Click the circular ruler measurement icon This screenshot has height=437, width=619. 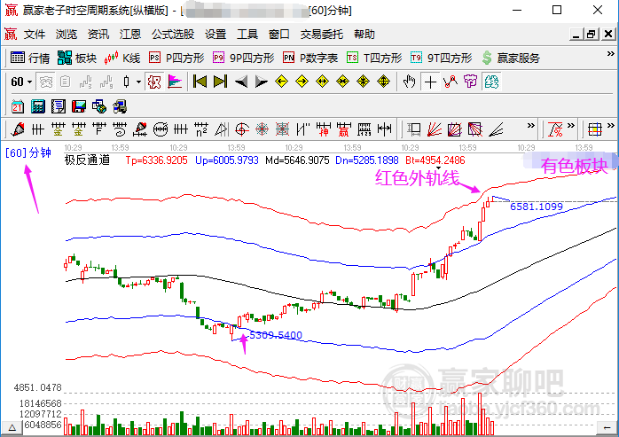click(x=161, y=129)
